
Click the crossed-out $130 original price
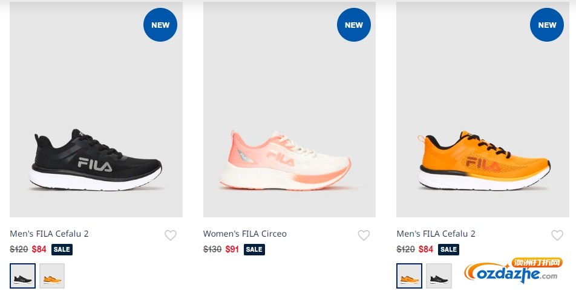(212, 249)
